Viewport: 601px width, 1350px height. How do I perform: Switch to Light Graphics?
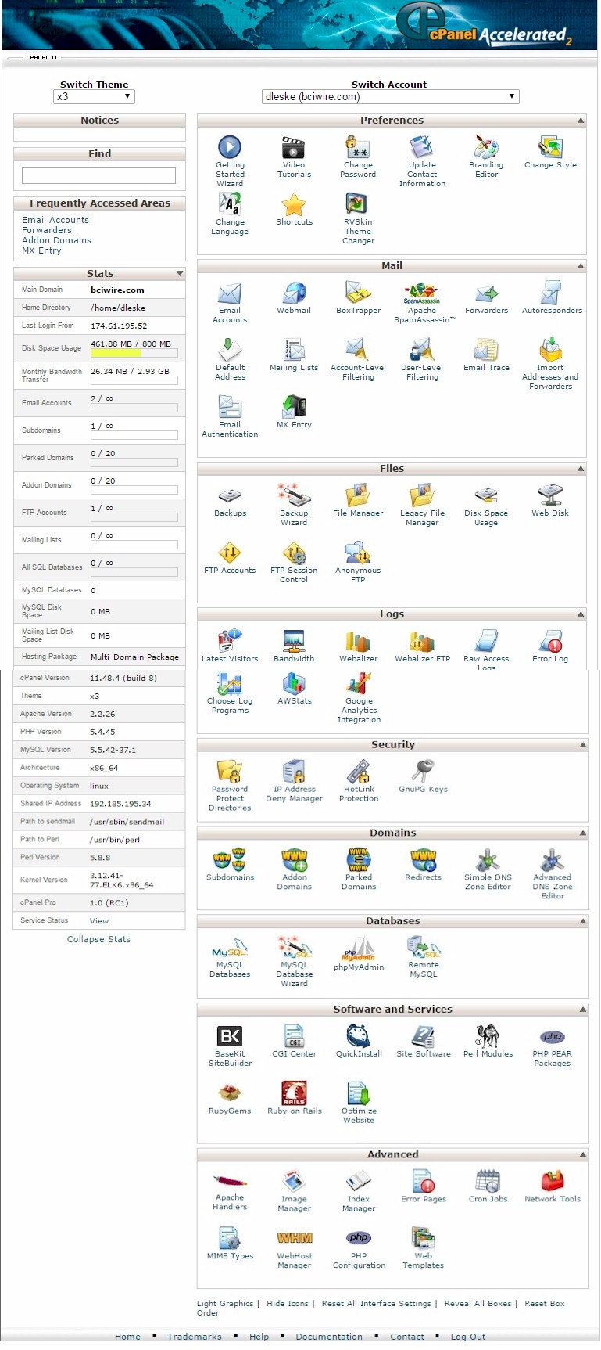[225, 1304]
